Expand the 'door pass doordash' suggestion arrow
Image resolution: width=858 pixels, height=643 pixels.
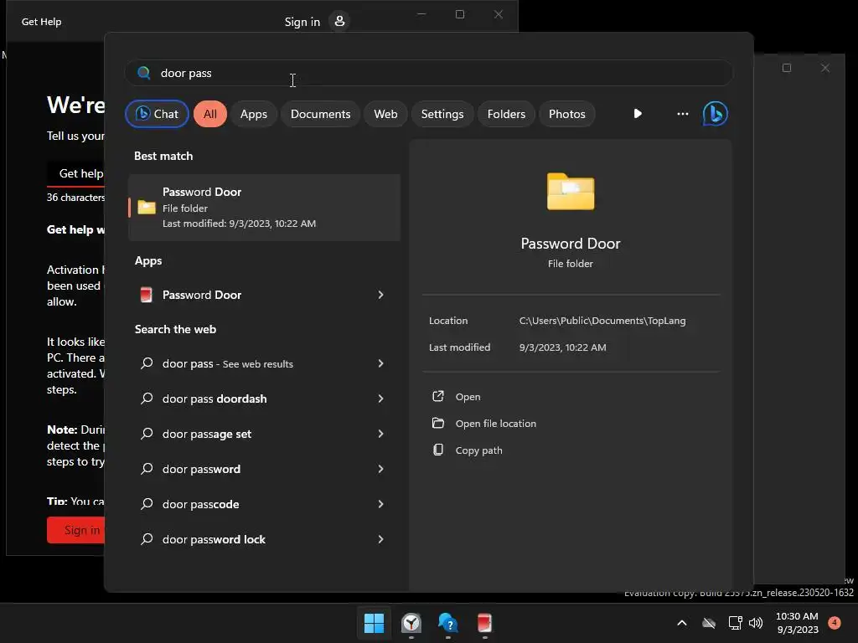(380, 399)
